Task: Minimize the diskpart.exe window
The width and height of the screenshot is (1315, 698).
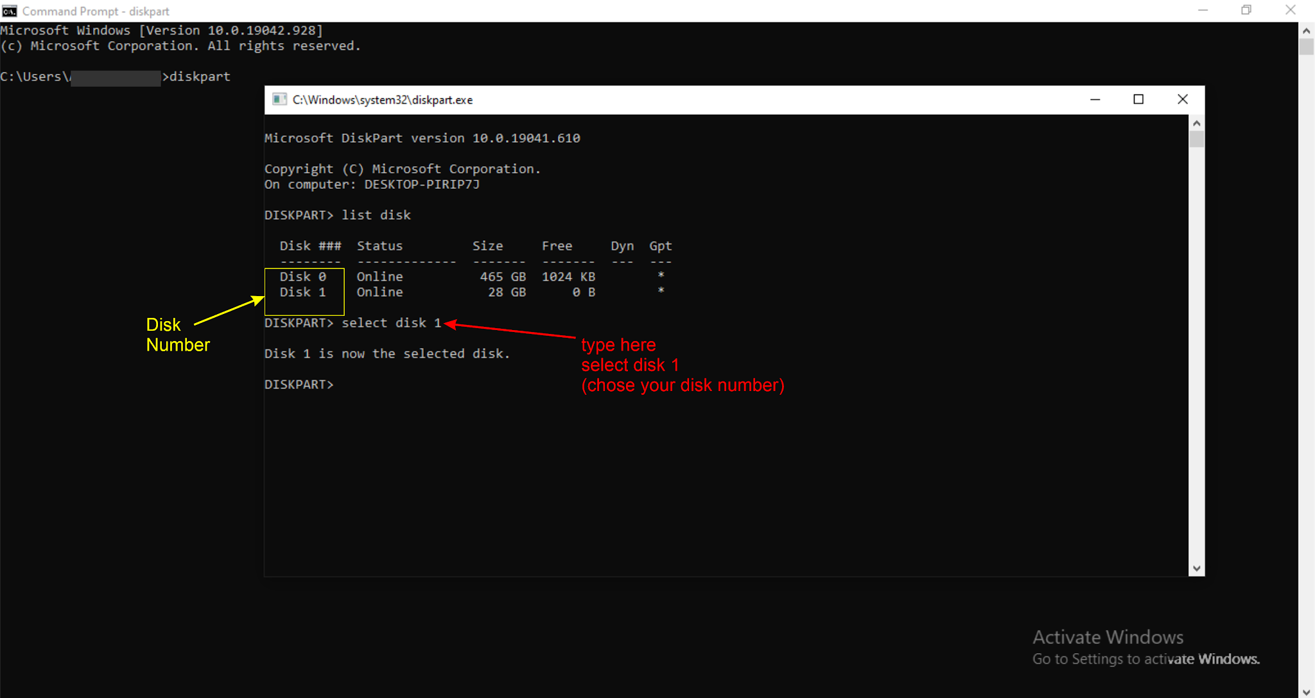Action: 1095,100
